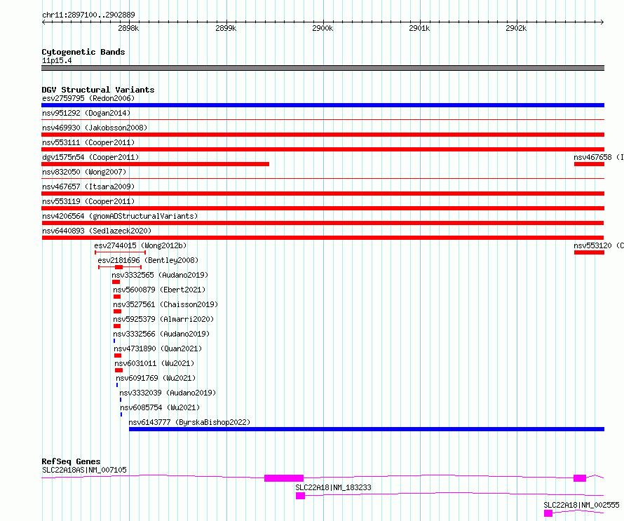This screenshot has height=521, width=624.
Task: Click nsv469930 (Jakobsson2008) label
Action: coord(95,128)
